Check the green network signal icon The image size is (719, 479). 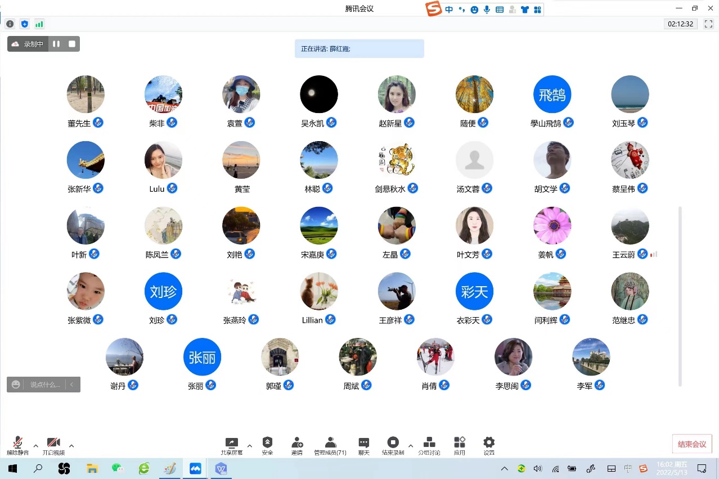(x=39, y=24)
